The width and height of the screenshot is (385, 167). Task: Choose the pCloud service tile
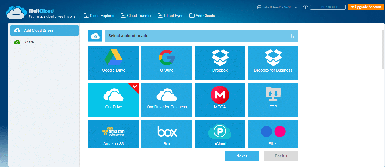point(219,134)
